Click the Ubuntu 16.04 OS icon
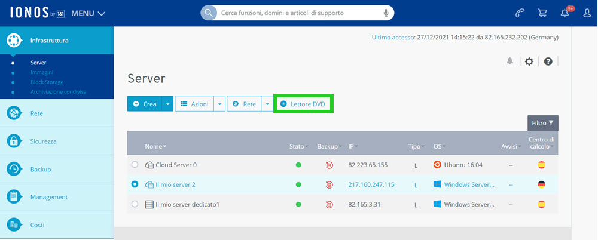 437,165
